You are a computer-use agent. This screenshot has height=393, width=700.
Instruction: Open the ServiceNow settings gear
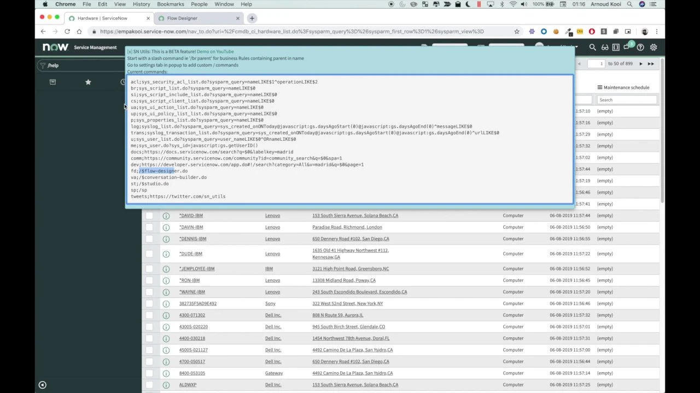[654, 47]
